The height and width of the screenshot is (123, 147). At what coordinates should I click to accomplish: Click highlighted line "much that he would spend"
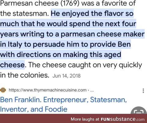[45, 24]
